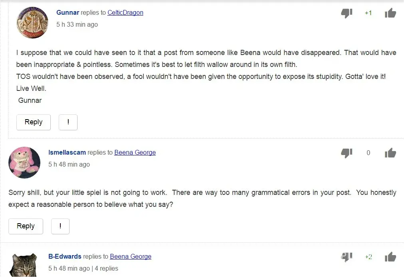Open Beena George link in Ismellascam's reply
This screenshot has width=404, height=277.
[135, 152]
